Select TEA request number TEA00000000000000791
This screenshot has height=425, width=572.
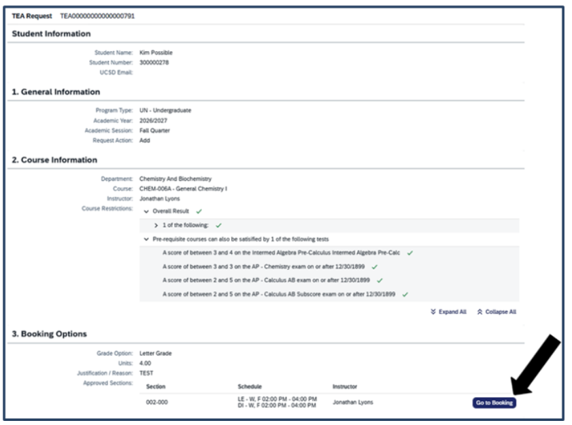pyautogui.click(x=97, y=16)
